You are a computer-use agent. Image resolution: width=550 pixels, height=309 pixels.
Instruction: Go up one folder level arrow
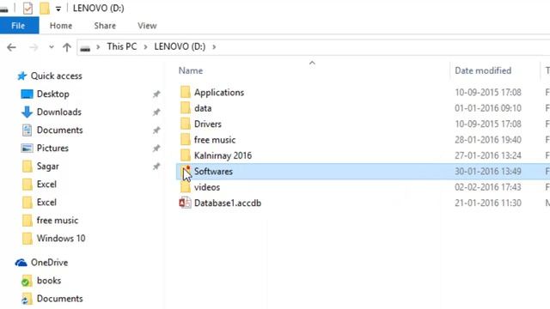67,47
